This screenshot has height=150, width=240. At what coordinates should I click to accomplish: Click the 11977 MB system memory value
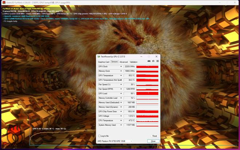pyautogui.click(x=130, y=125)
